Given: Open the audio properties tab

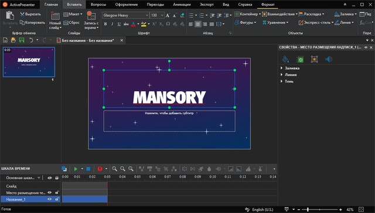Looking at the screenshot, I should (x=329, y=59).
